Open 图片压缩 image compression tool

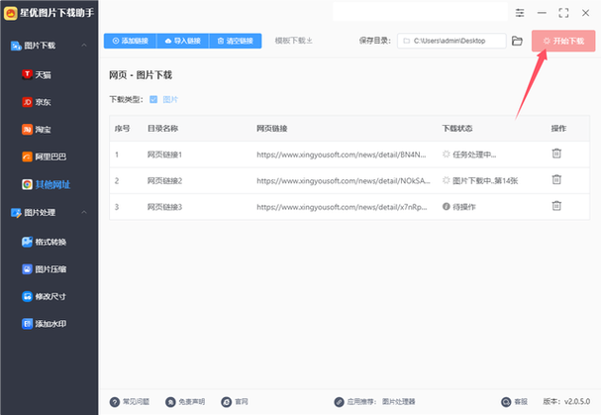[x=51, y=268]
